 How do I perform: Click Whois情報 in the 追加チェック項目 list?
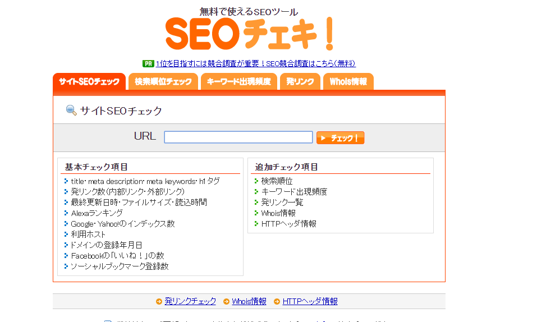(278, 213)
